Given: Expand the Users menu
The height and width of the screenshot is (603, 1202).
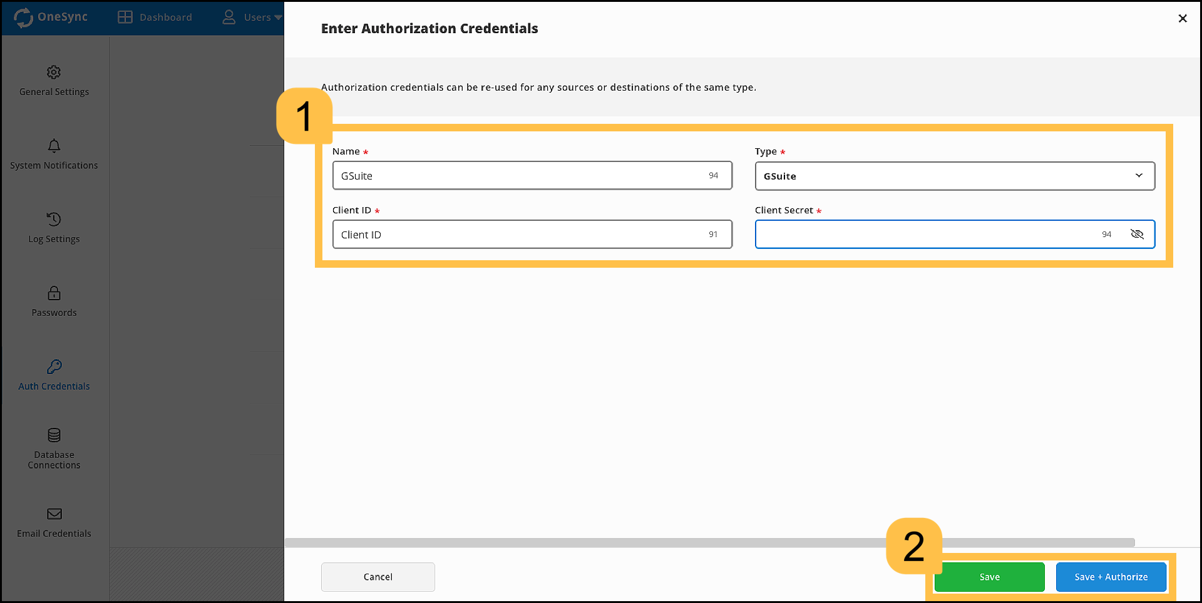Looking at the screenshot, I should click(x=252, y=17).
